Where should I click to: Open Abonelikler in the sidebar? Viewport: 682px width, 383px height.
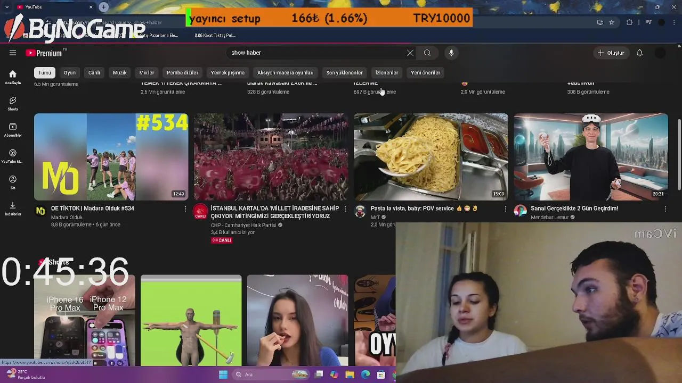point(13,130)
